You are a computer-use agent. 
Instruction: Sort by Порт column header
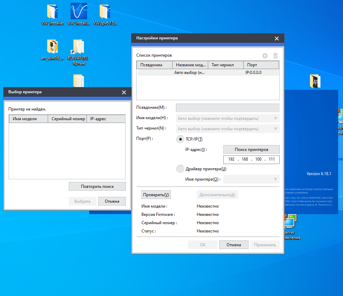261,65
